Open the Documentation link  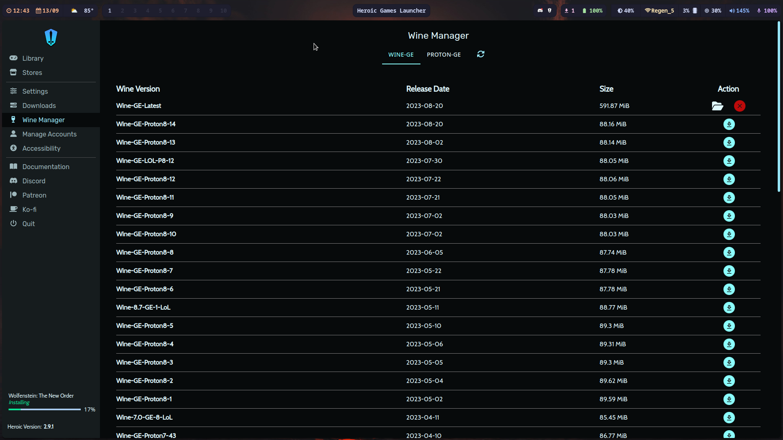pyautogui.click(x=46, y=167)
